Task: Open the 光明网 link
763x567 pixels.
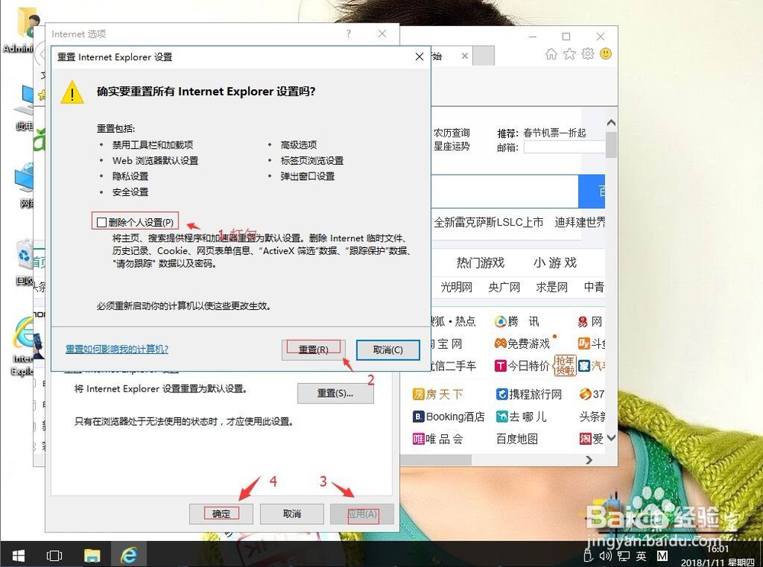Action: [456, 287]
